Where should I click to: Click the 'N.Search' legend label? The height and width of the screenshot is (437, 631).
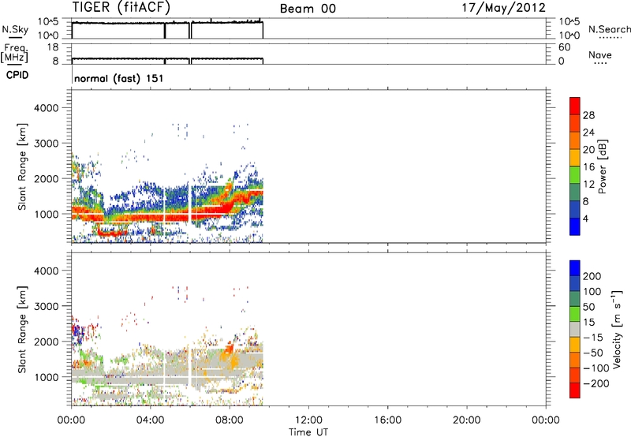(x=609, y=29)
